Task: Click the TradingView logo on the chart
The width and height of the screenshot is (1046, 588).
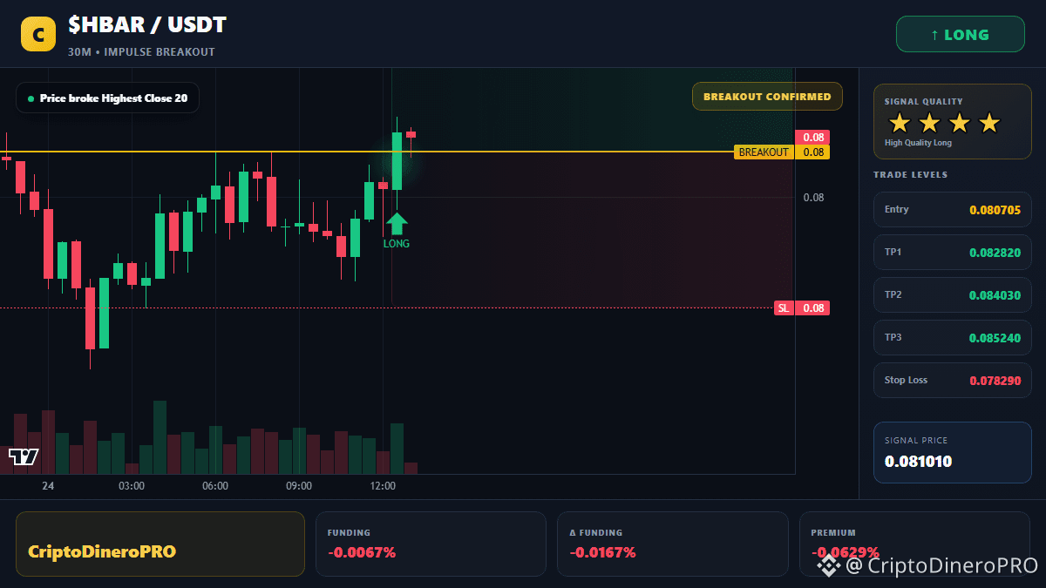Action: [24, 456]
